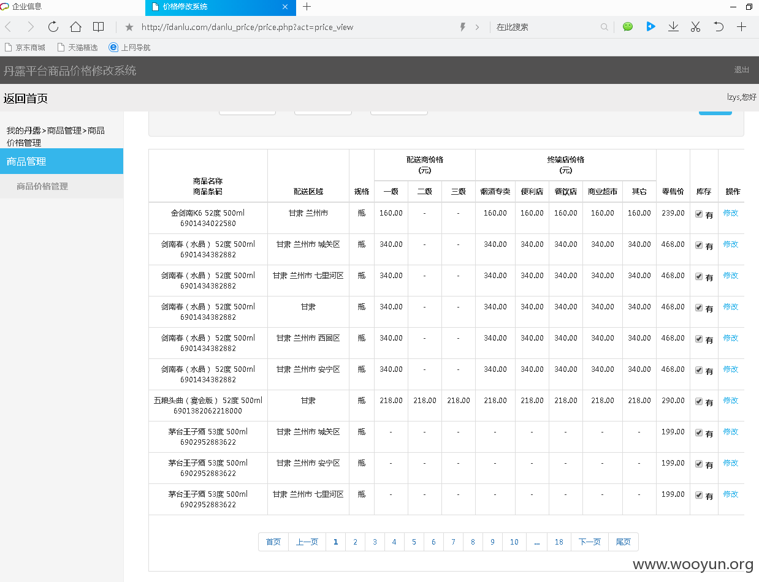The width and height of the screenshot is (759, 582).
Task: Close the 价格修改系统 tab
Action: (285, 7)
